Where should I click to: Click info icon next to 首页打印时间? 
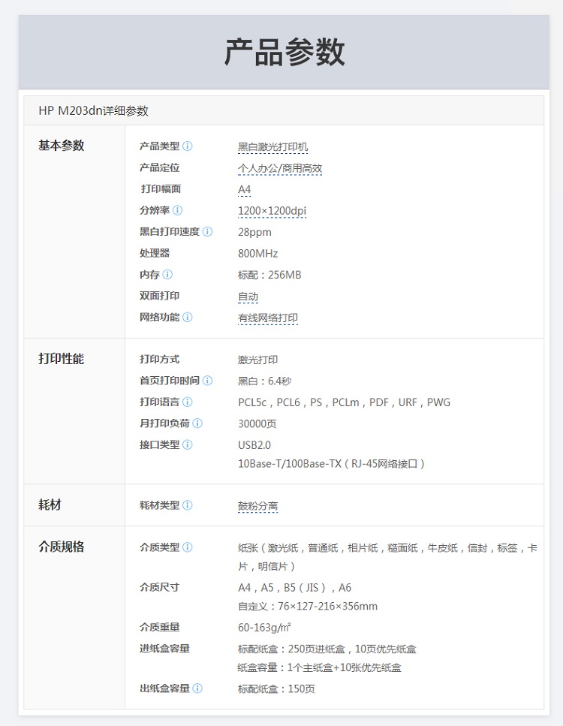[207, 381]
